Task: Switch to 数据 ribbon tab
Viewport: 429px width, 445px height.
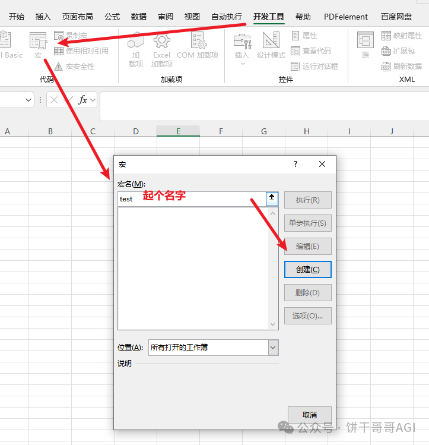Action: pos(139,17)
